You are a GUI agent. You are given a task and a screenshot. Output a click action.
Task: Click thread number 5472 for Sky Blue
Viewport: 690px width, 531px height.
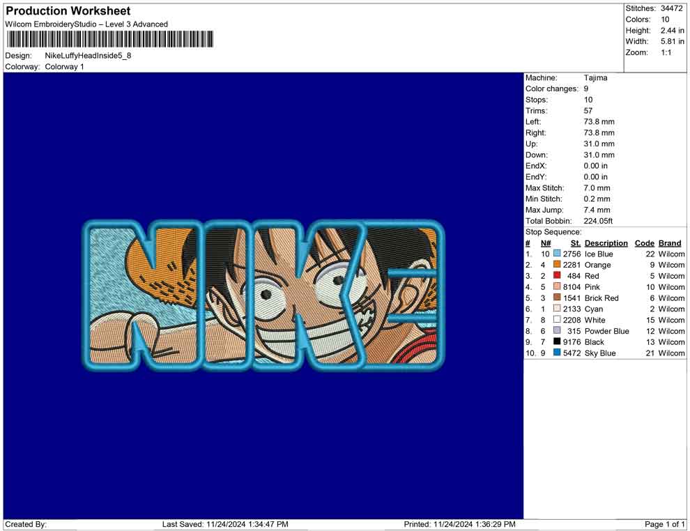572,353
